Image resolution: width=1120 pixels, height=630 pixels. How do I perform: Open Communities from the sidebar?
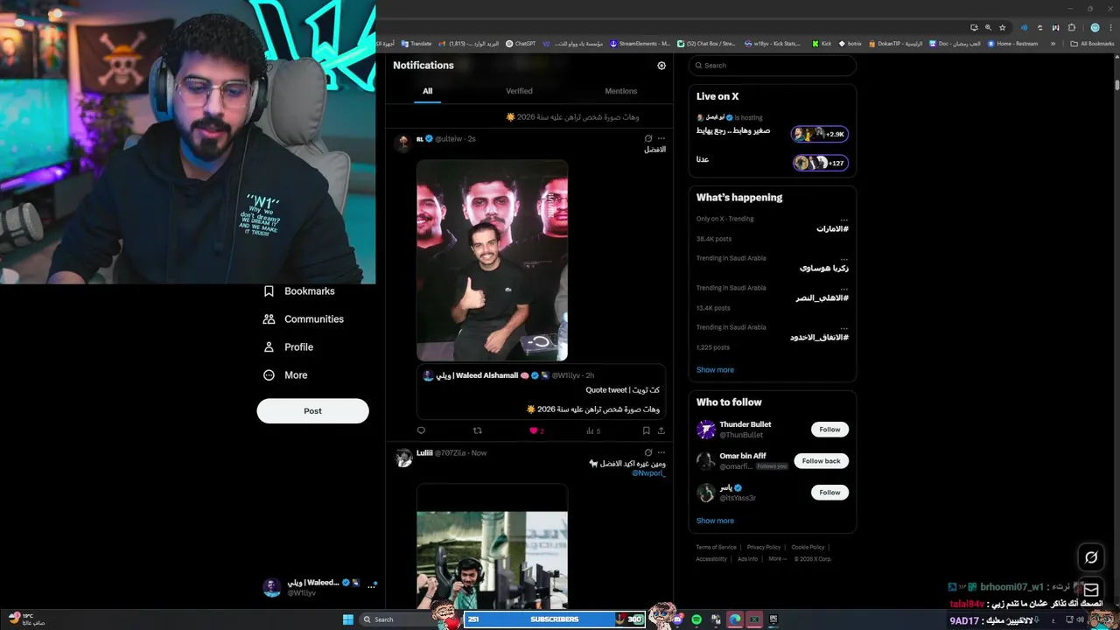coord(304,319)
